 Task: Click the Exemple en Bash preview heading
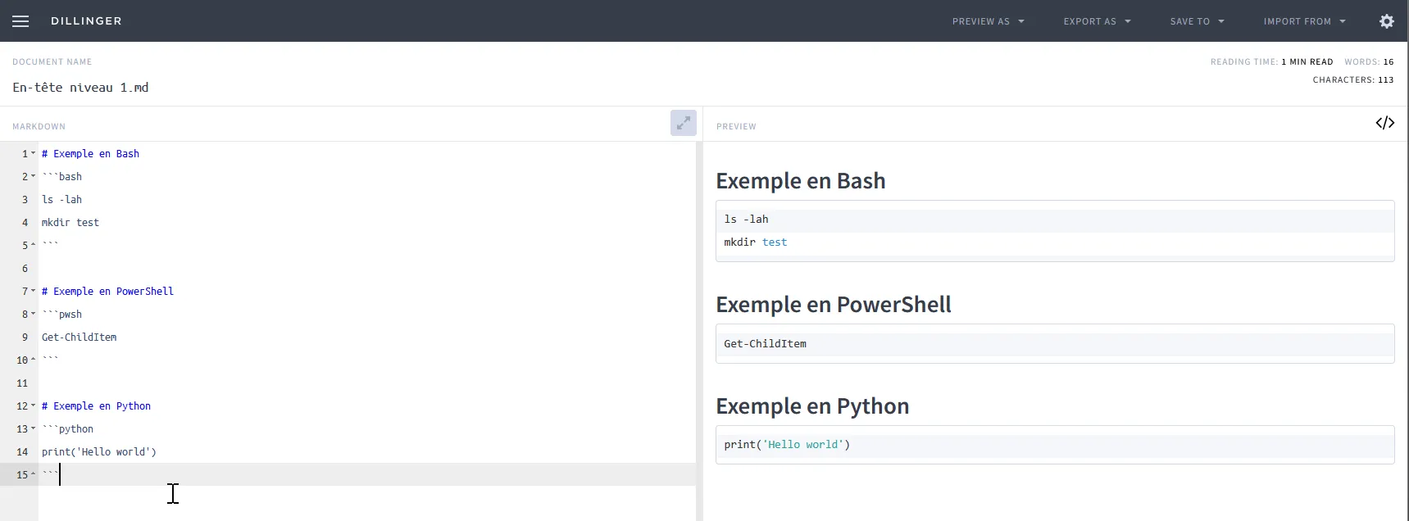click(x=800, y=181)
